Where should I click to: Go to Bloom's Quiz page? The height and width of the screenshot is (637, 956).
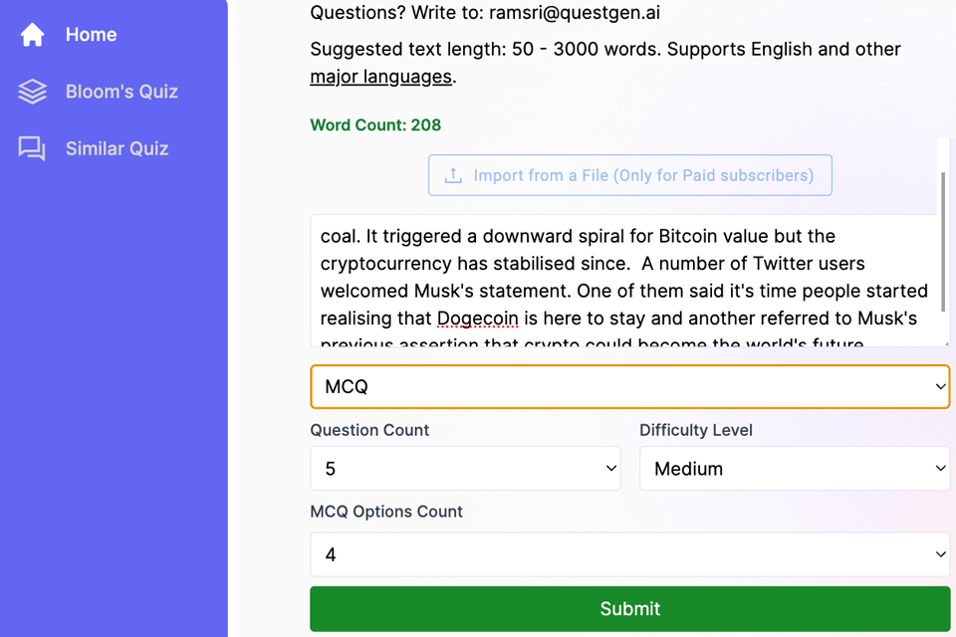(x=120, y=92)
